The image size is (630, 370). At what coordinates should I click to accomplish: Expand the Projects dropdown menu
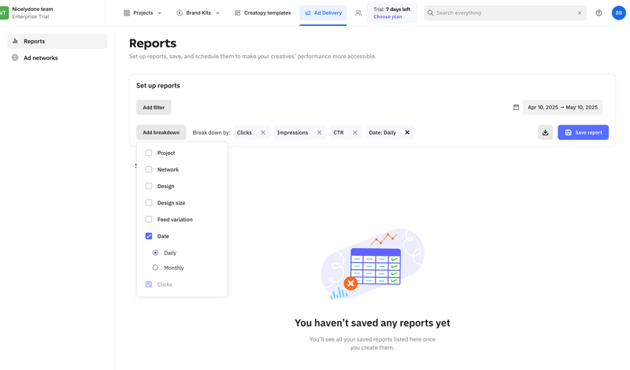[143, 13]
